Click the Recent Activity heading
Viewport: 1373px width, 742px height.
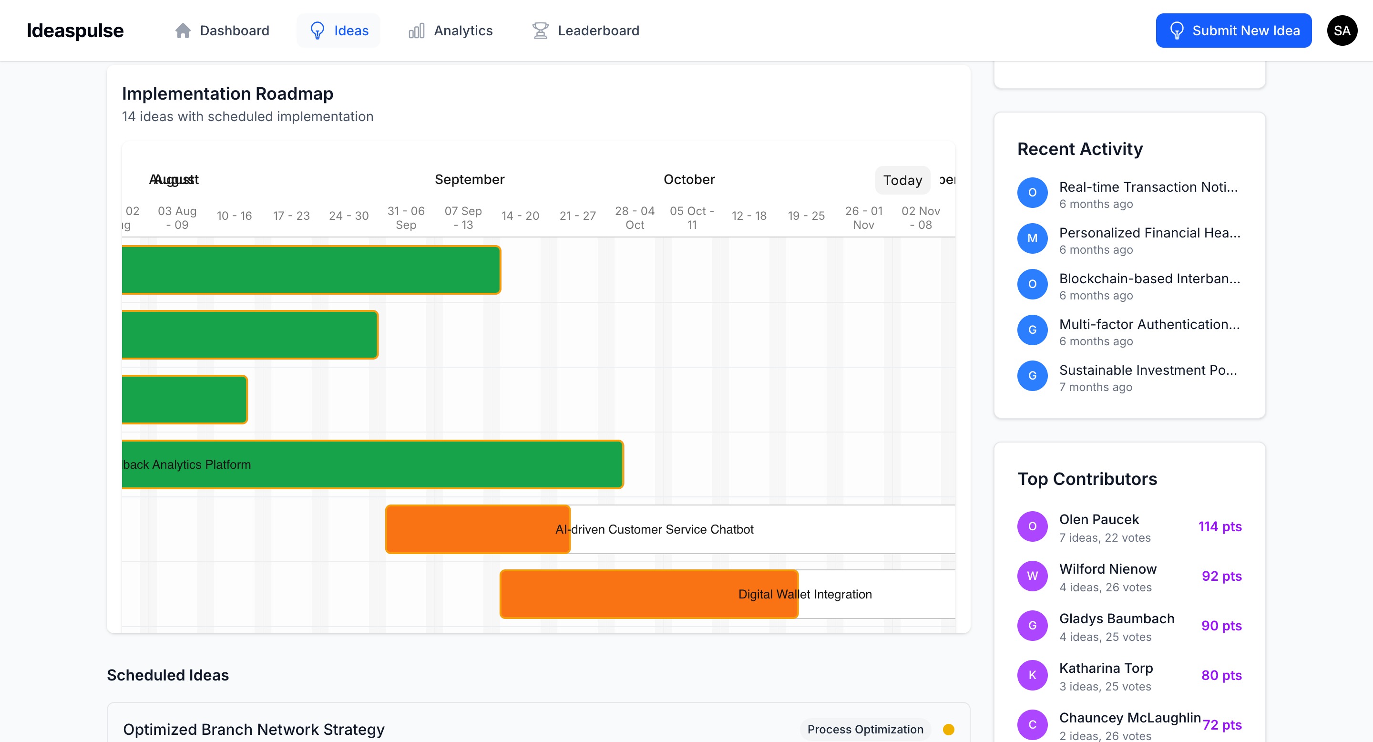1080,149
